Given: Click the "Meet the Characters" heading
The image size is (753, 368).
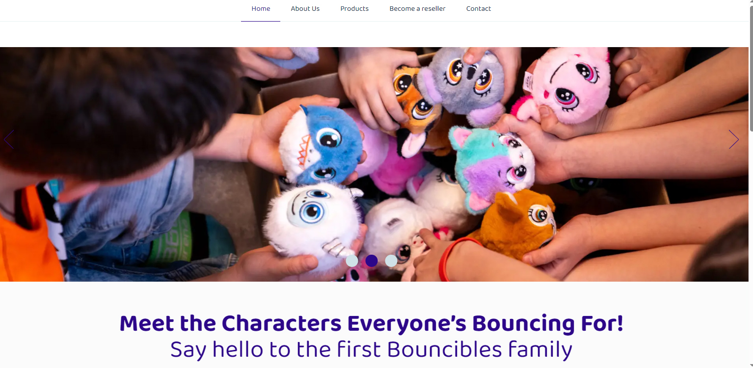Looking at the screenshot, I should point(372,324).
